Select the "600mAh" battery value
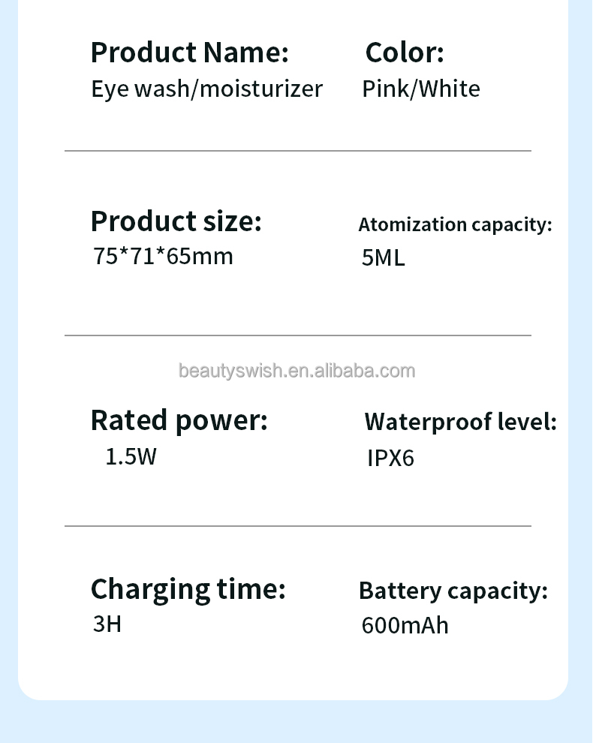Image resolution: width=593 pixels, height=743 pixels. click(x=405, y=625)
